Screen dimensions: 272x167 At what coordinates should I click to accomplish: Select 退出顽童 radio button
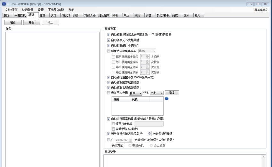point(151,145)
